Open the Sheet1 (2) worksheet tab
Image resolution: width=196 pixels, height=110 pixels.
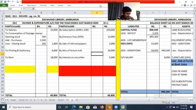(x=24, y=100)
